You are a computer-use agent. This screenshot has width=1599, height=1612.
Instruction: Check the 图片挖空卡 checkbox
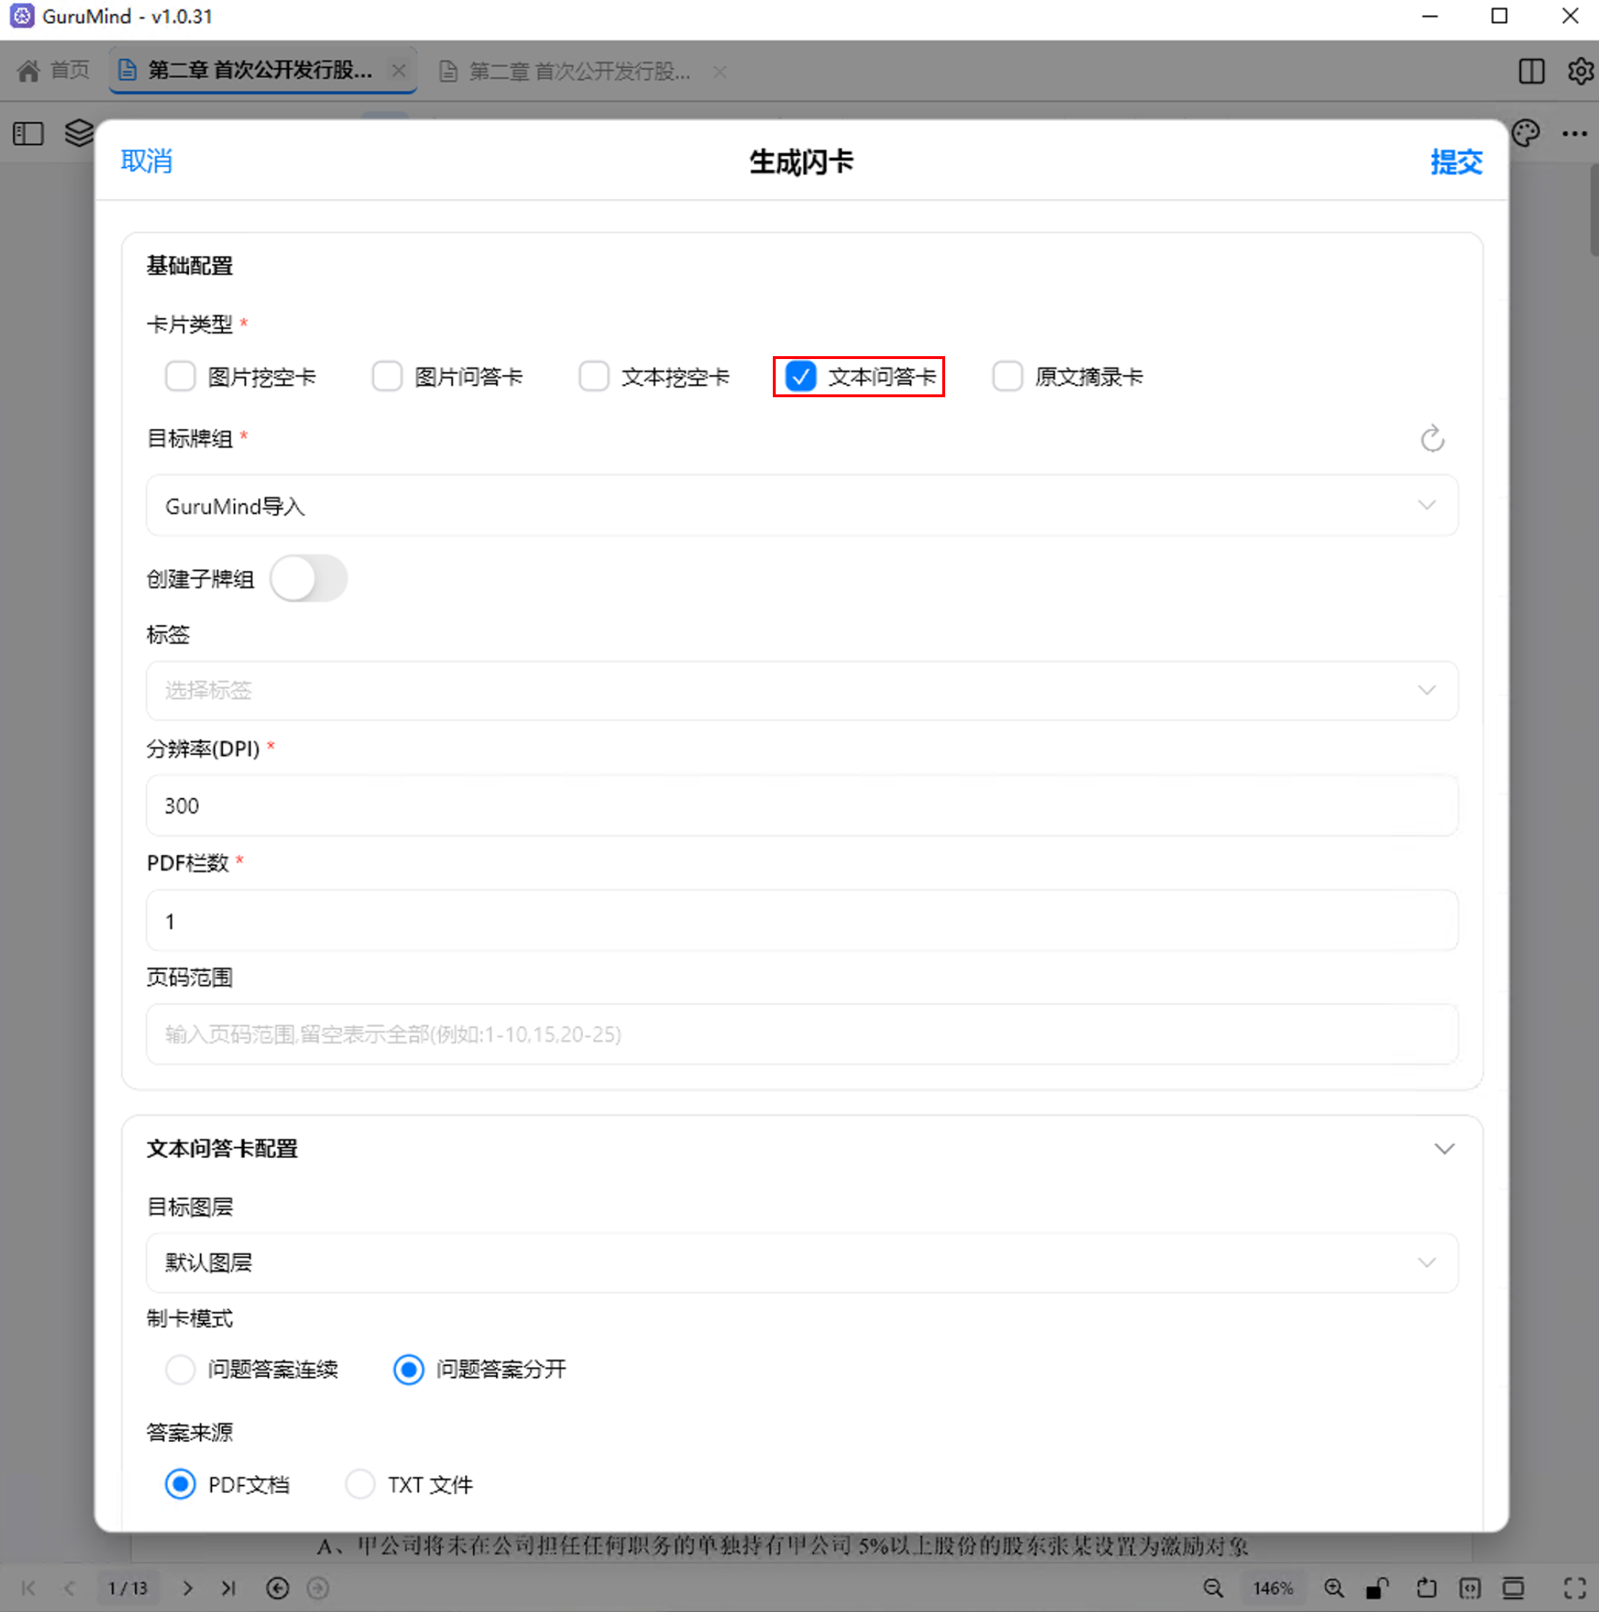click(x=180, y=376)
